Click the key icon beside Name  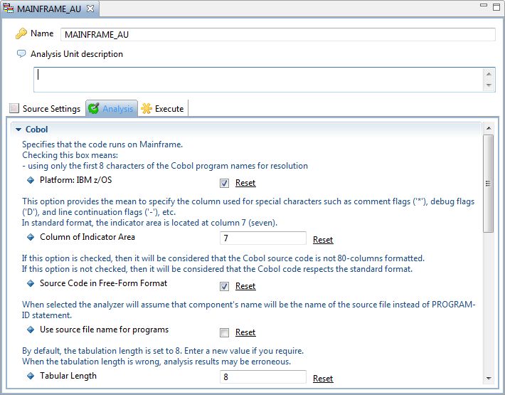[x=21, y=34]
